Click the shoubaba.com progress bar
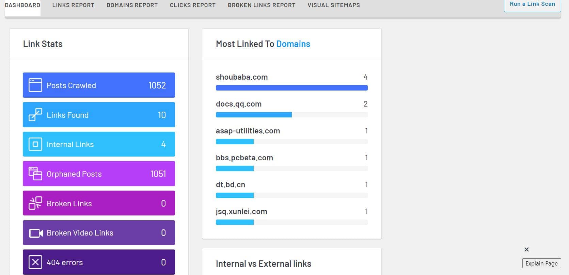 pos(292,88)
